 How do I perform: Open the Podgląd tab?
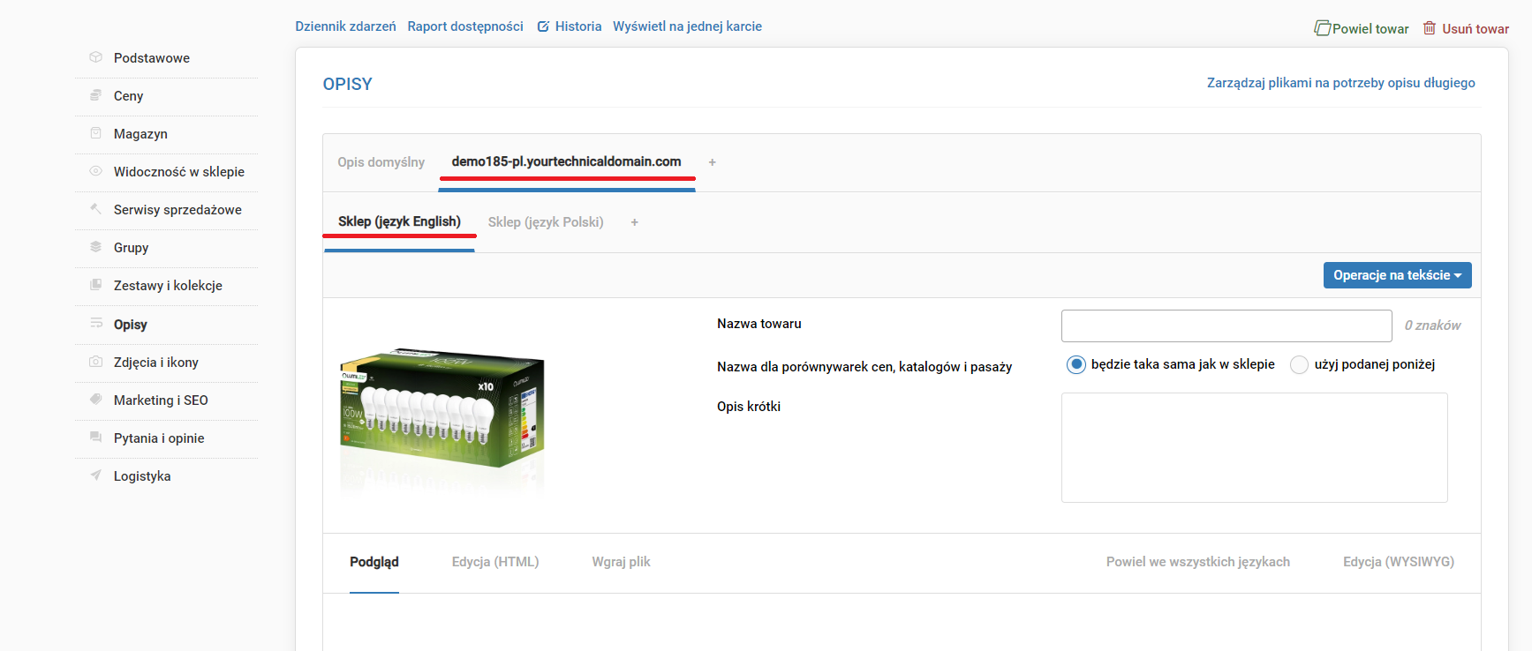pos(374,562)
